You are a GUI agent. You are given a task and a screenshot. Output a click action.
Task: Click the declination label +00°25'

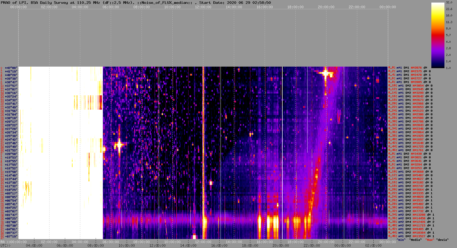[11, 219]
